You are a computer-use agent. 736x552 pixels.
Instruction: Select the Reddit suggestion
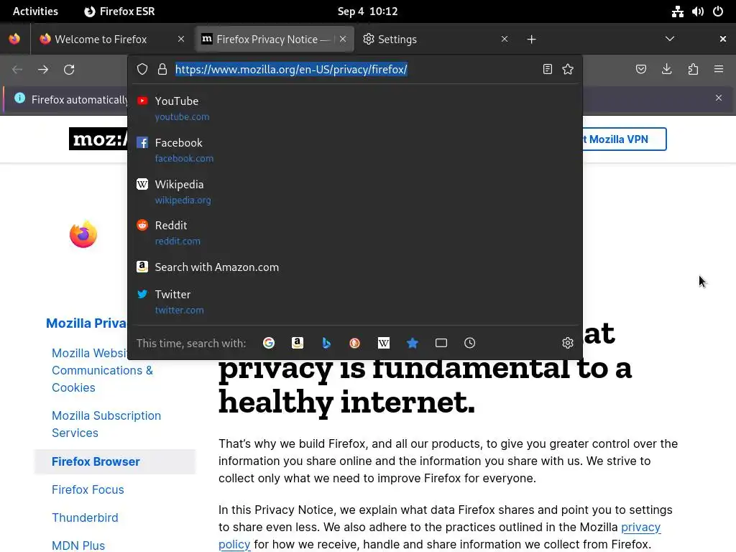[x=355, y=232]
